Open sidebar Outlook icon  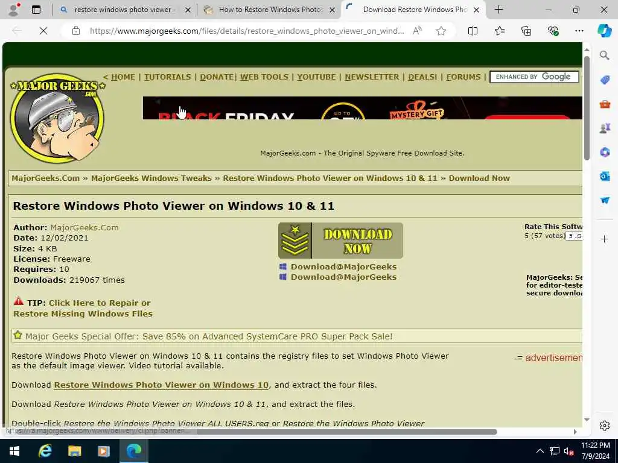tap(605, 176)
